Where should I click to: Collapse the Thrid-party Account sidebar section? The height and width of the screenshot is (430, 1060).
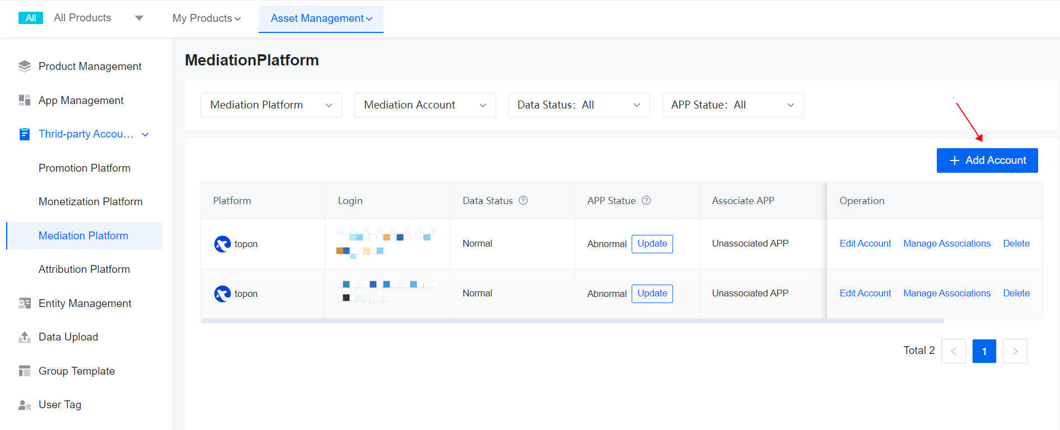(x=145, y=134)
